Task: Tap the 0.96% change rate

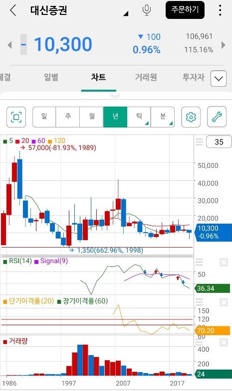Action: tap(146, 50)
